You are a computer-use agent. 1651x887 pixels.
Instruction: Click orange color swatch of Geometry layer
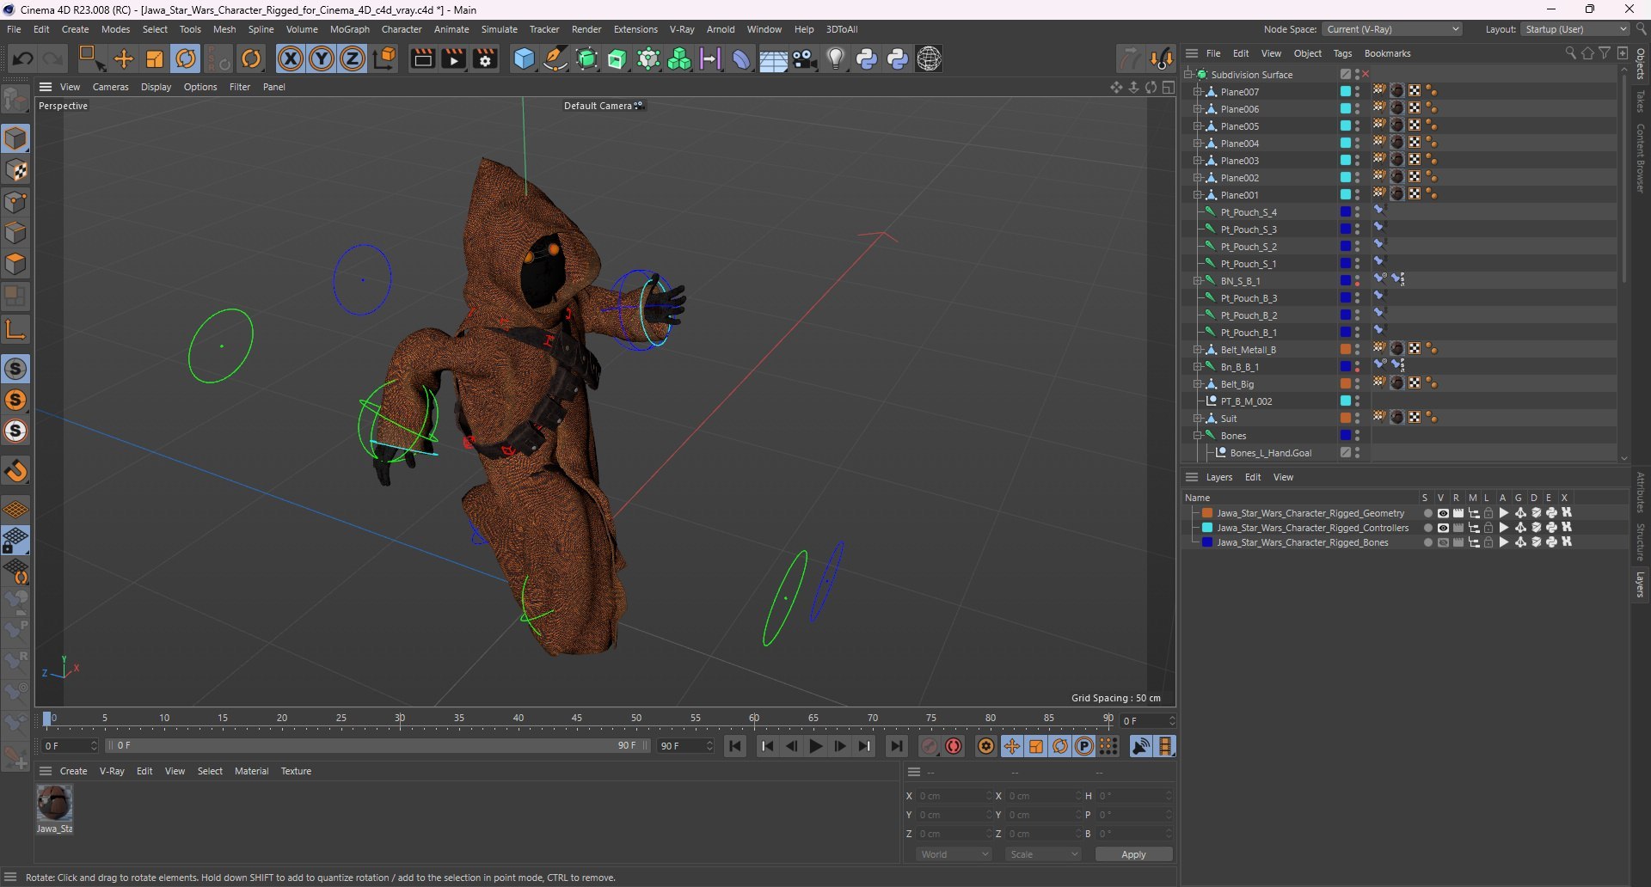(1207, 513)
